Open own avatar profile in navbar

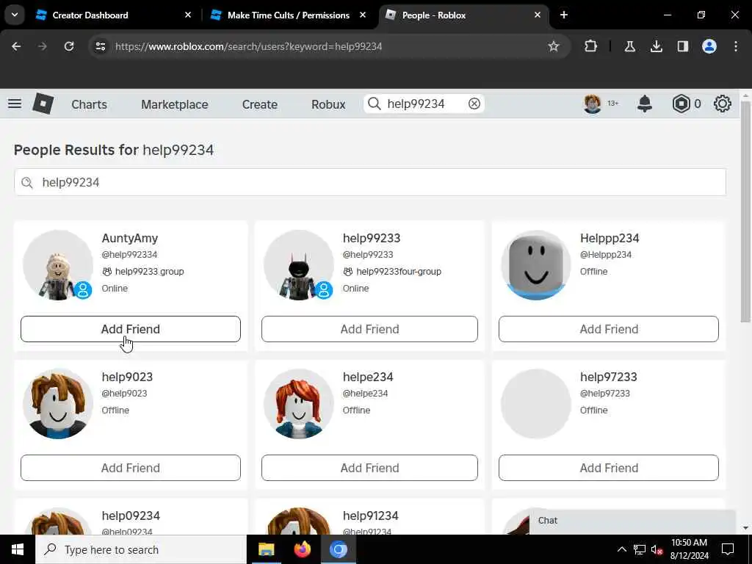[593, 104]
